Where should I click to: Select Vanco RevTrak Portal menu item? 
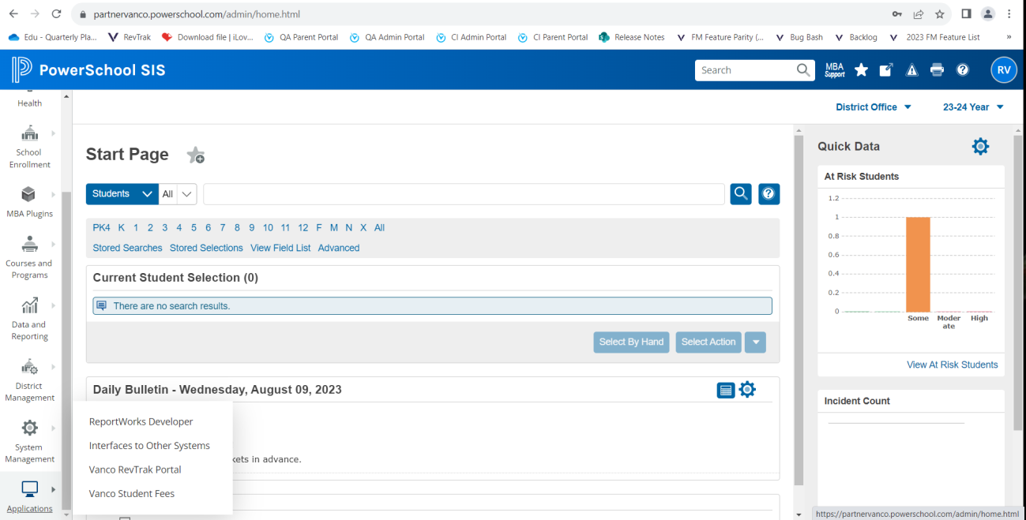135,469
